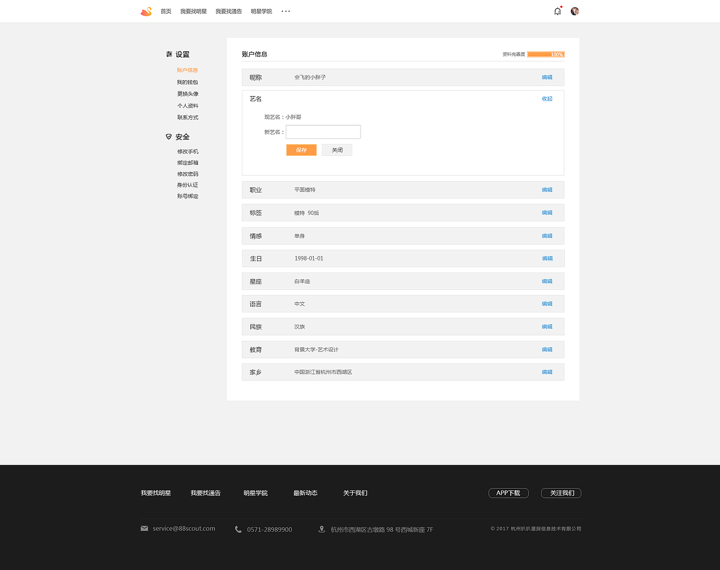Edit the 家乡 row
This screenshot has height=570, width=720.
(x=547, y=372)
